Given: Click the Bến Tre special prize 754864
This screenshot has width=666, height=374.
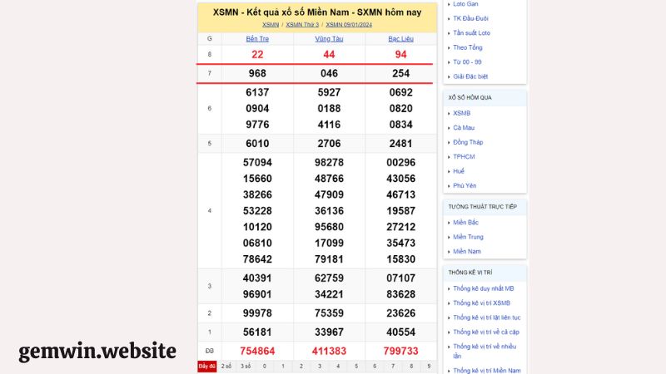Looking at the screenshot, I should (x=257, y=352).
